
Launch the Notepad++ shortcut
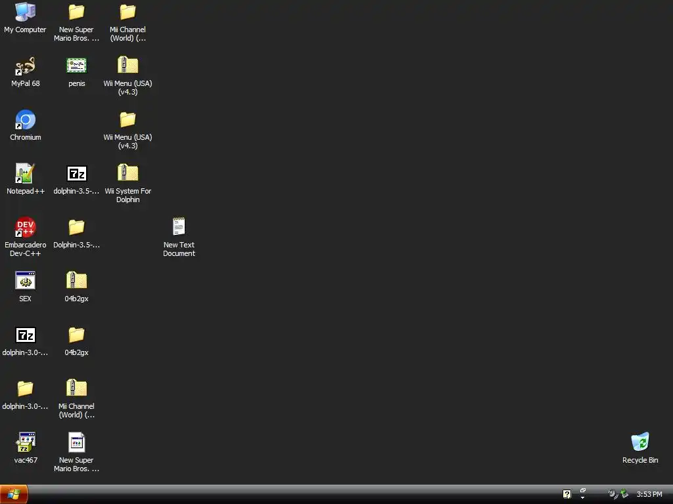(26, 173)
